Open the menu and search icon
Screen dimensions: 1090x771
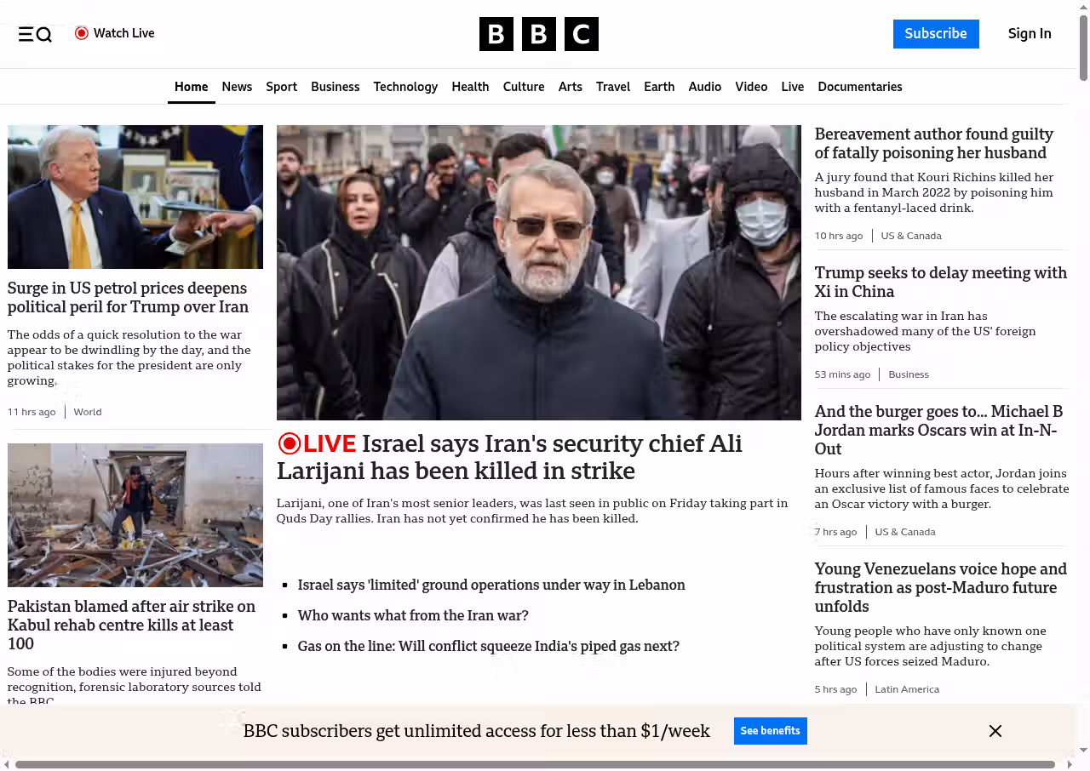(x=35, y=34)
